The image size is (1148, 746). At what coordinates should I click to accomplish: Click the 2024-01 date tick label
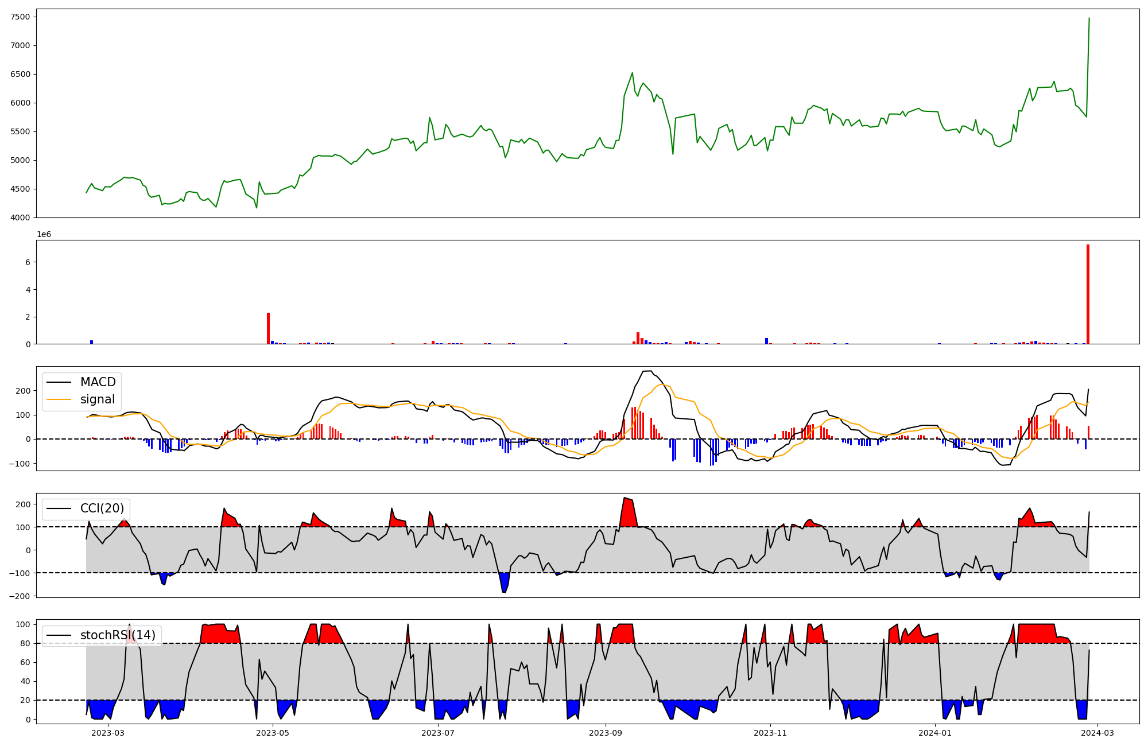coord(936,733)
